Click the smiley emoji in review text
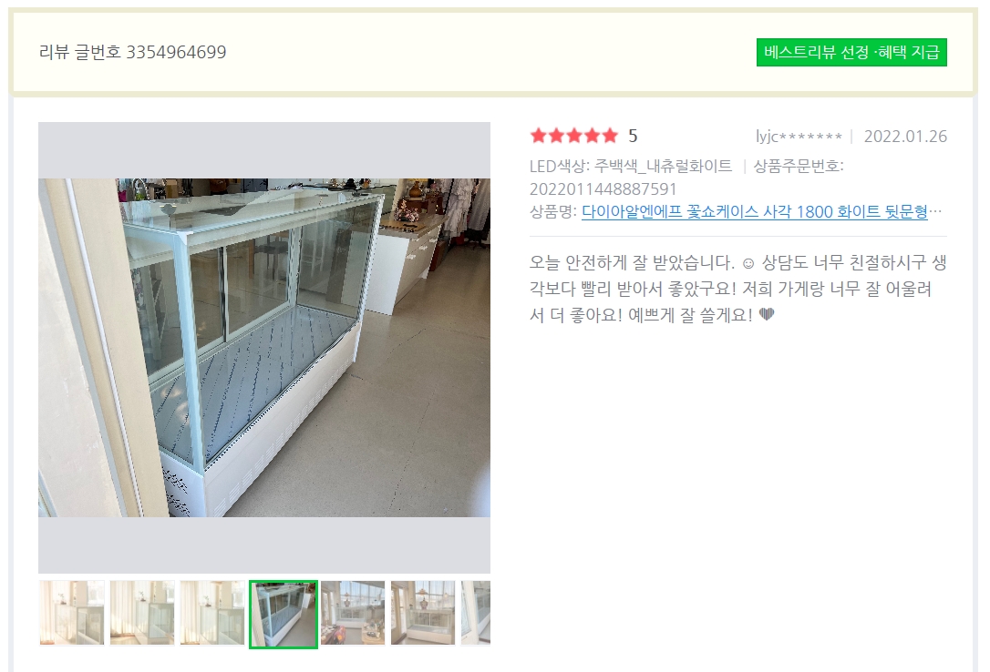990x672 pixels. point(748,263)
